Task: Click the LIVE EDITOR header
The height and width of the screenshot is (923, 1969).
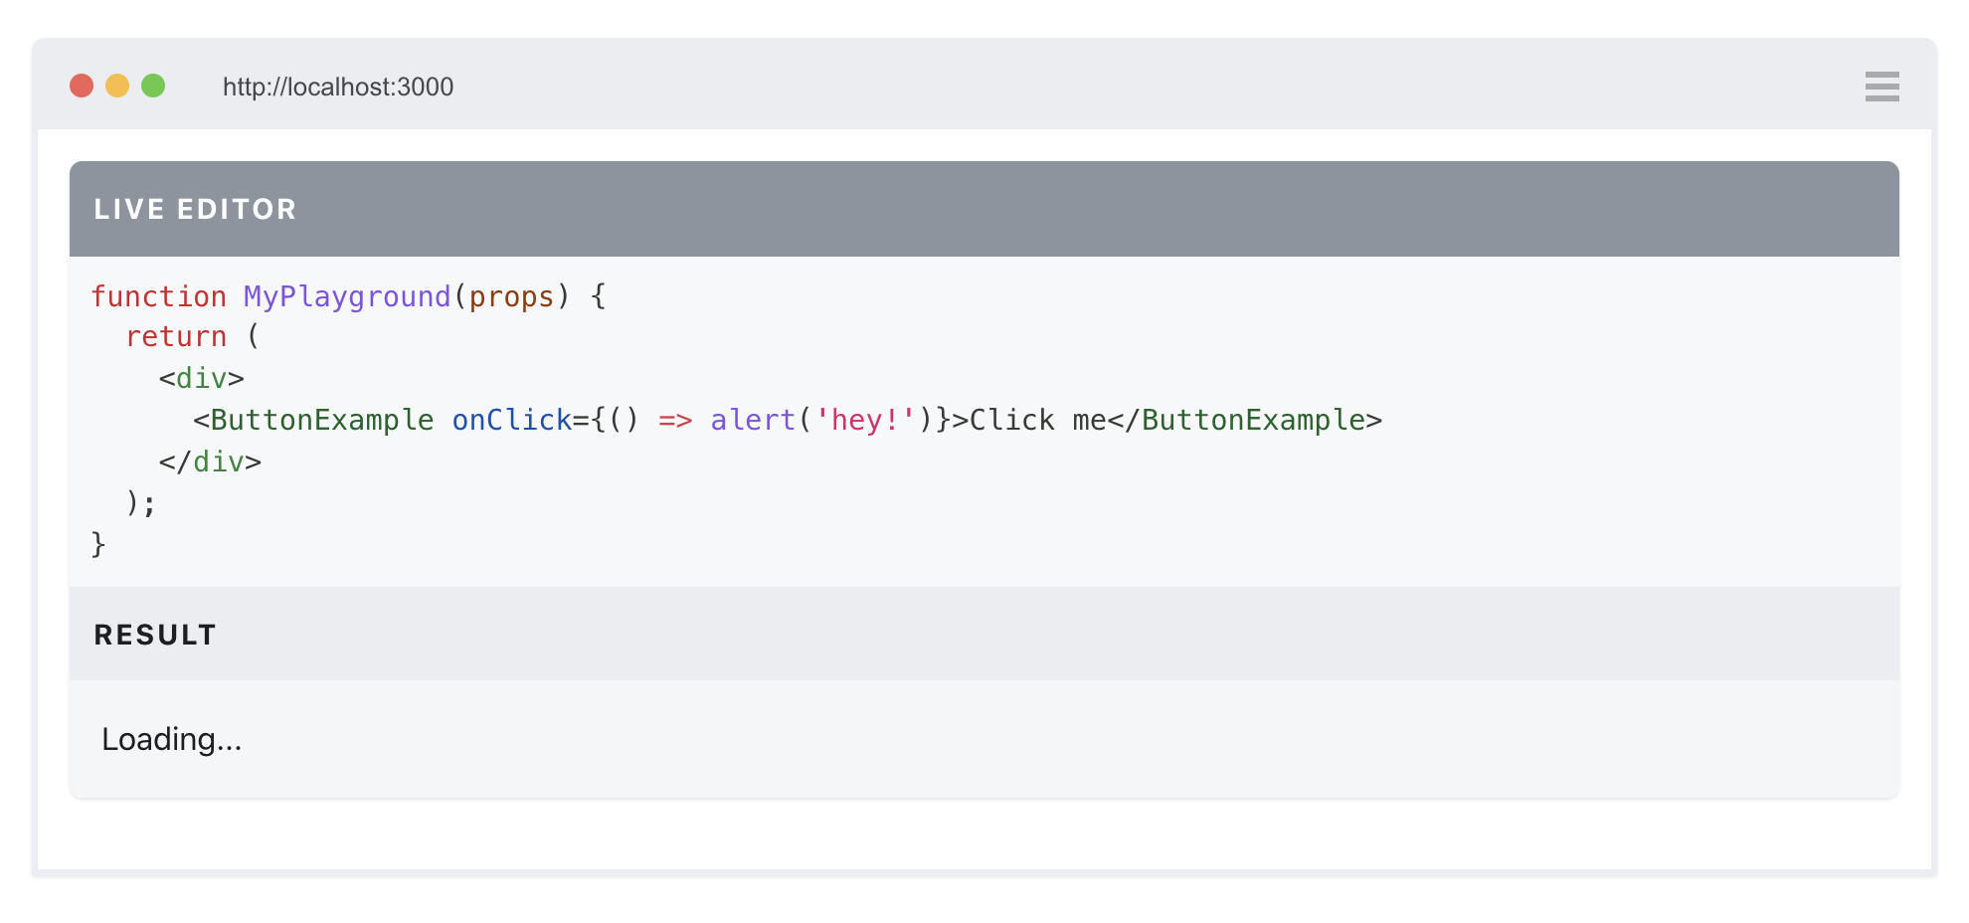Action: click(x=195, y=210)
